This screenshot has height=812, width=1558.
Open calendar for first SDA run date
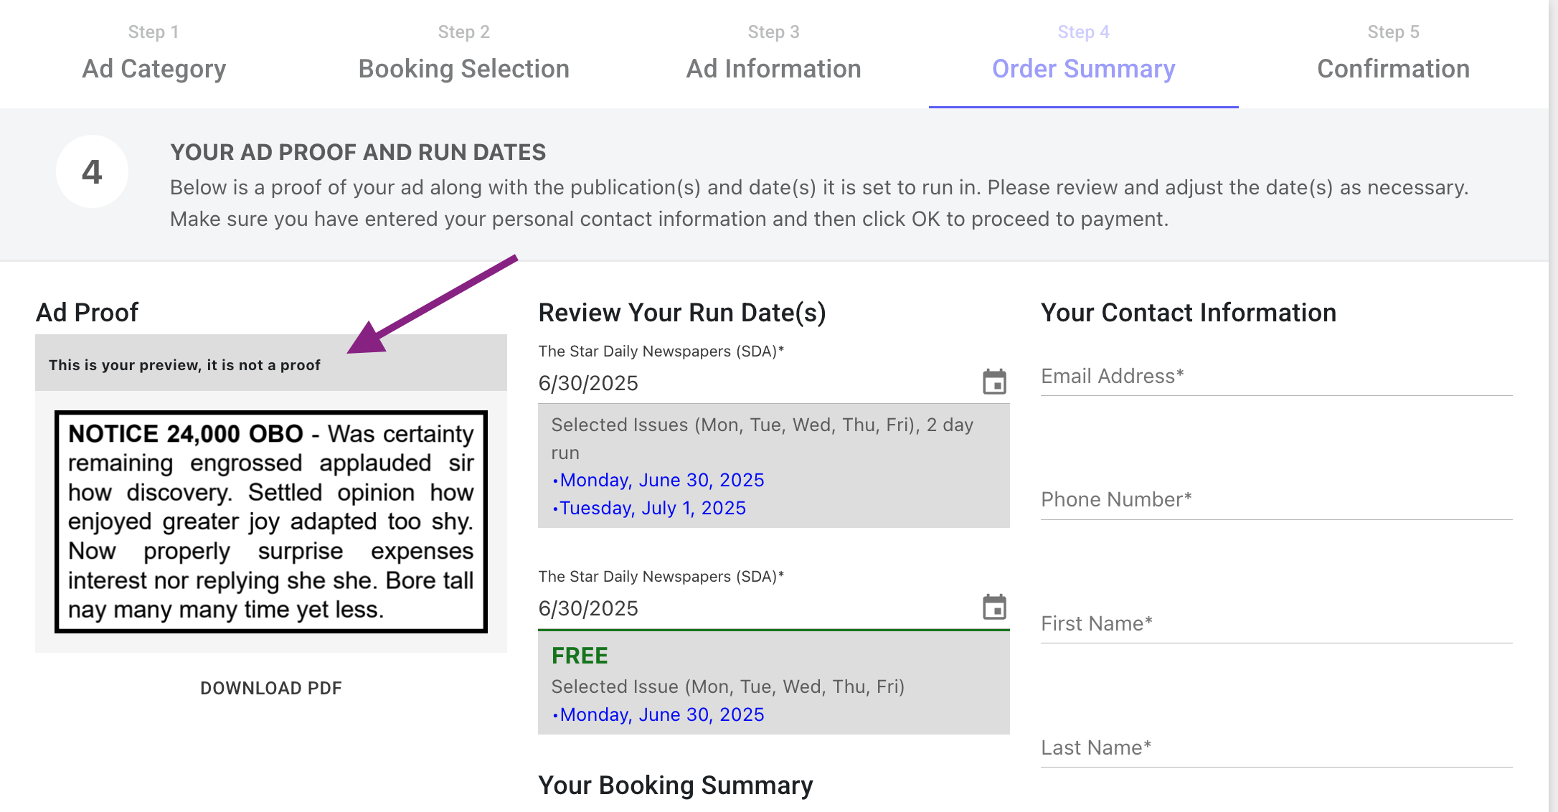click(994, 382)
